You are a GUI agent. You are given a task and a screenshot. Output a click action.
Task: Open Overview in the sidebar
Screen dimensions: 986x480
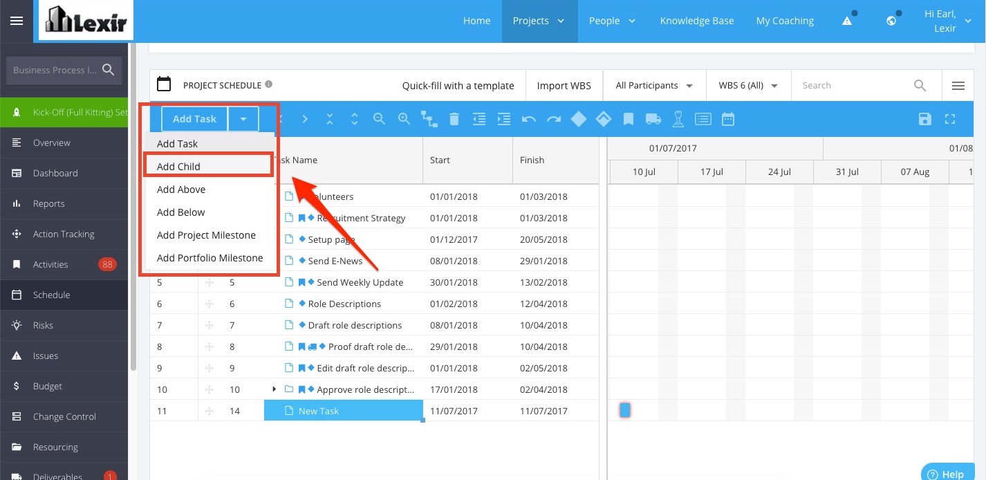[x=64, y=142]
